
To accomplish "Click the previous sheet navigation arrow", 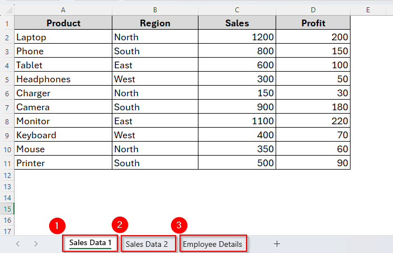I will (x=18, y=243).
